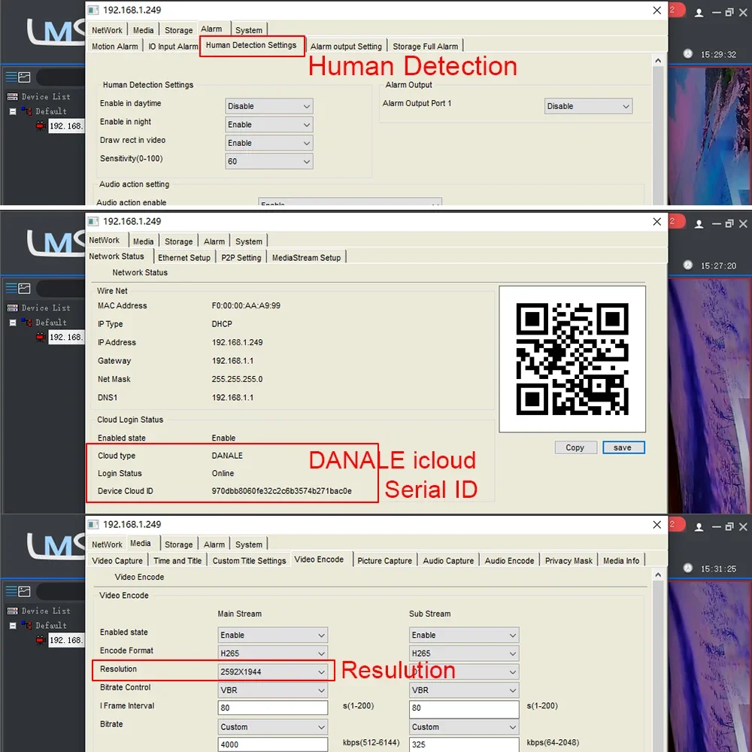
Task: Open the Main Stream Resolution 2592X1944 dropdown
Action: coord(273,672)
